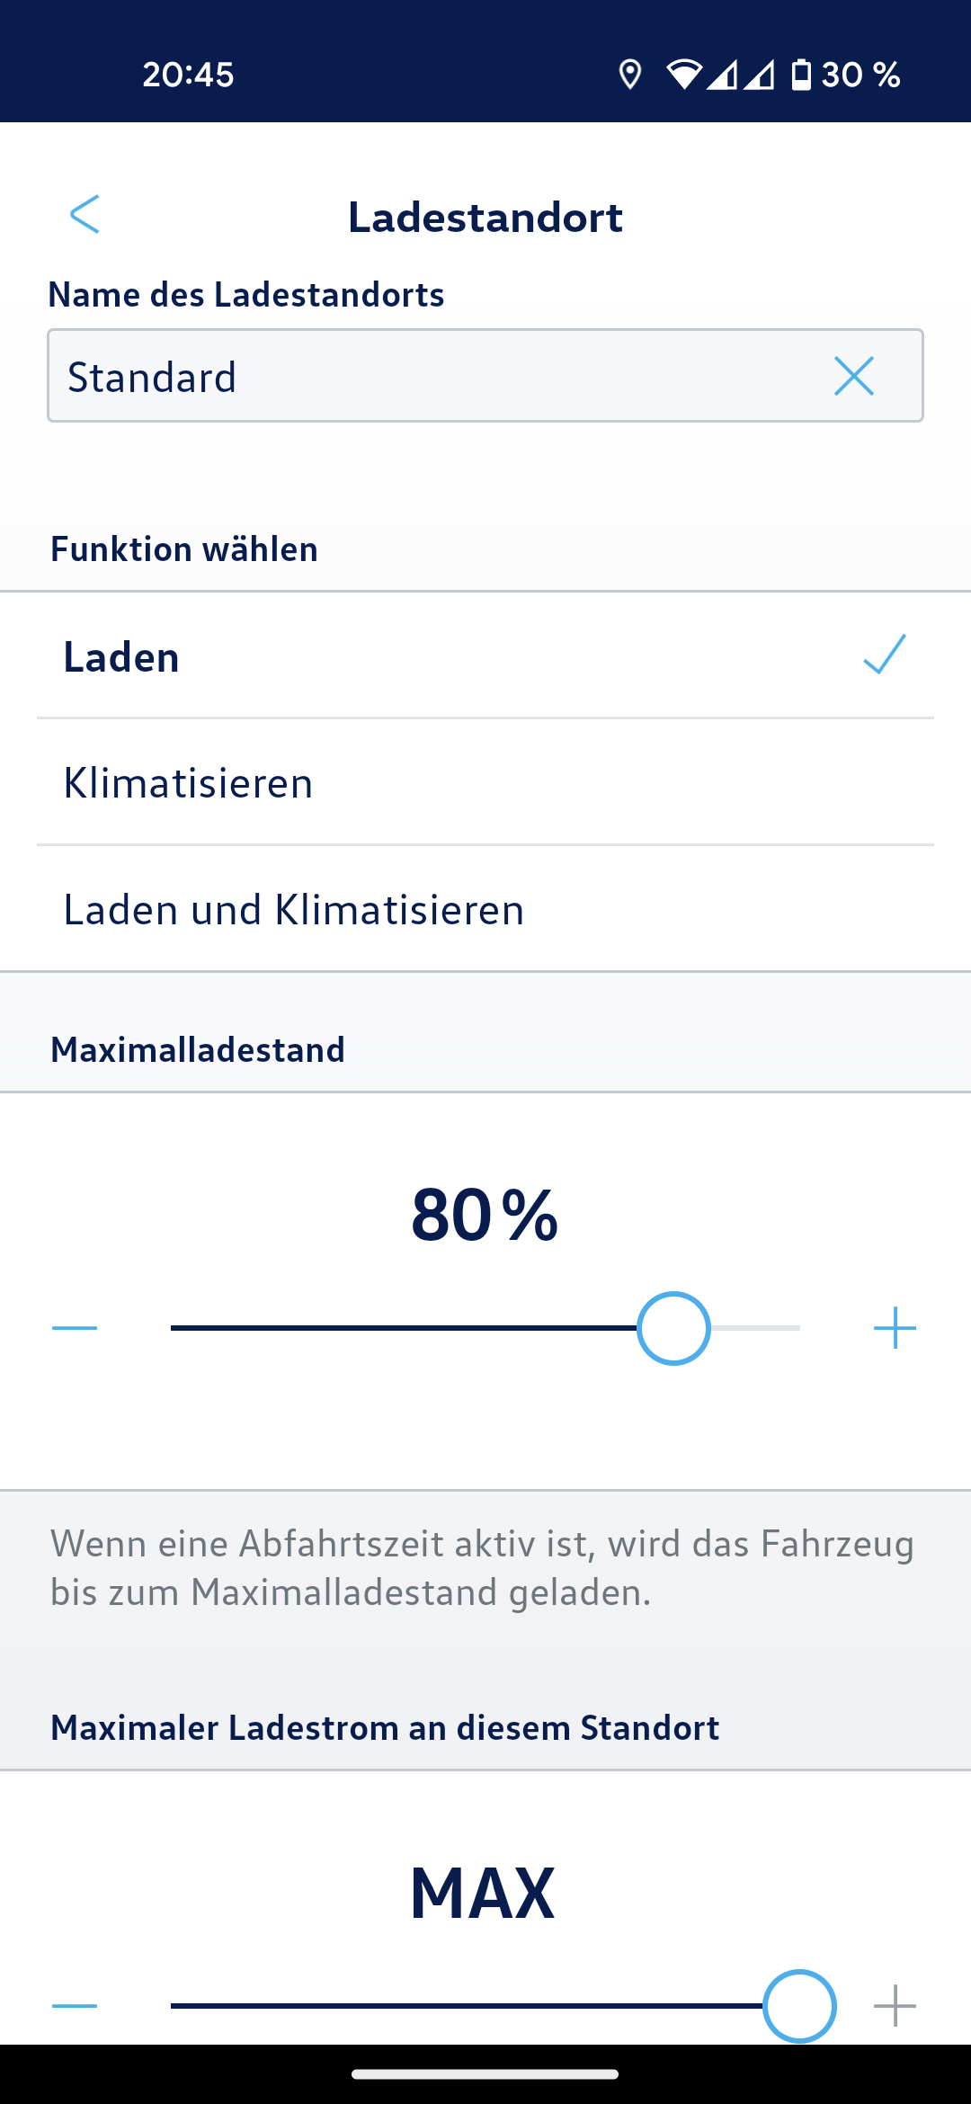Clear the Standard name field

point(853,376)
